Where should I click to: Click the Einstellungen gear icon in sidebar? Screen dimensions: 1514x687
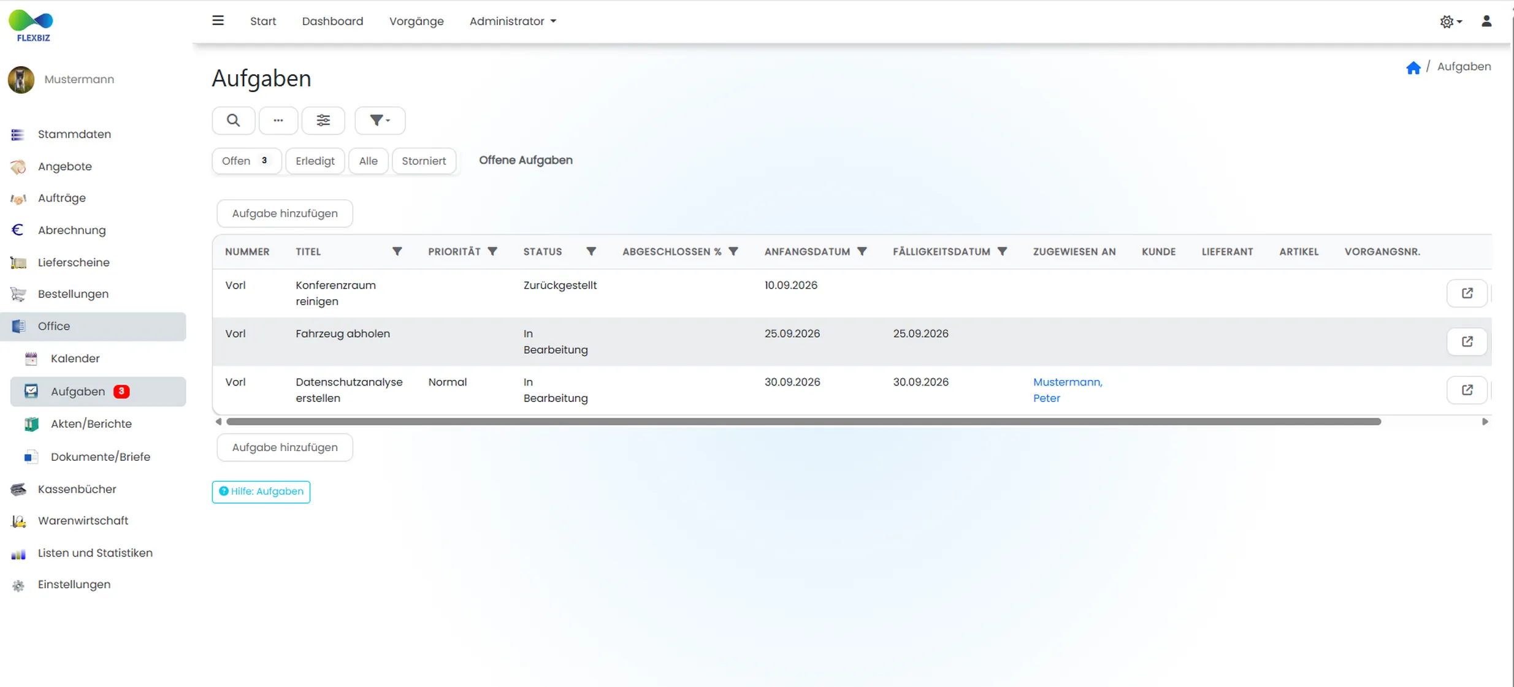click(x=18, y=585)
